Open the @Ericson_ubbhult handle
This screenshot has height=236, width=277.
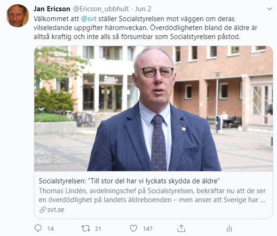tap(101, 9)
